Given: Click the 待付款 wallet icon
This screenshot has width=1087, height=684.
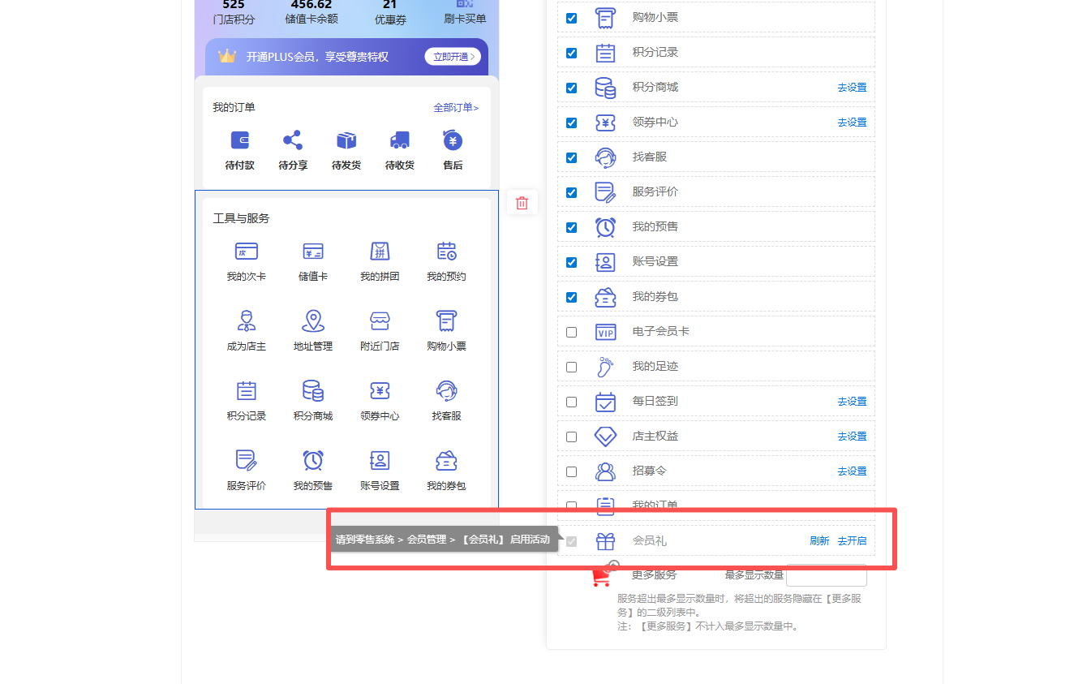Looking at the screenshot, I should point(240,141).
